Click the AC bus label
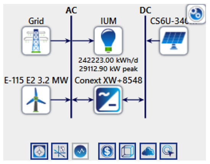The width and height of the screenshot is (210, 164). click(71, 10)
